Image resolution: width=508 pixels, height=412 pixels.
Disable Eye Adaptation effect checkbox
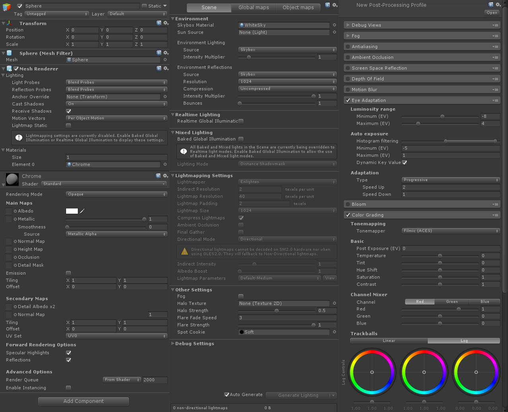348,100
